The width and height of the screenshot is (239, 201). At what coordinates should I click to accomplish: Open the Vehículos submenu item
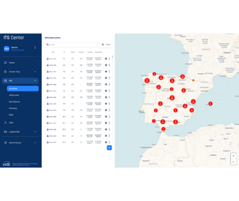[x=14, y=95]
